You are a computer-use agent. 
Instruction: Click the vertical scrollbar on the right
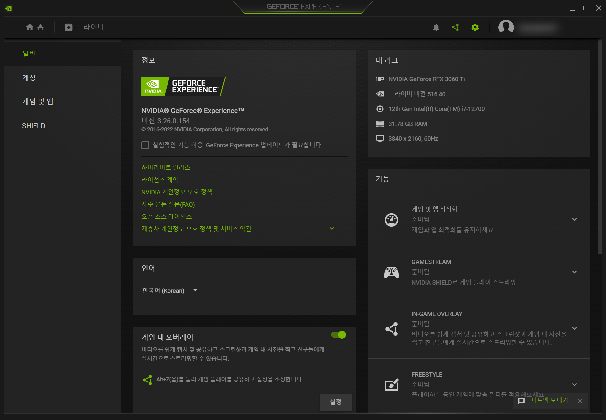pyautogui.click(x=600, y=147)
